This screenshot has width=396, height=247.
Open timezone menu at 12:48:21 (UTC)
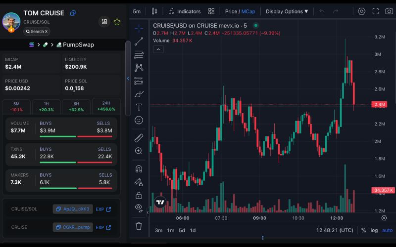pos(335,230)
